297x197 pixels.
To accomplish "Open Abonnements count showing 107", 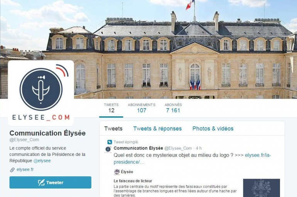I will 142,108.
